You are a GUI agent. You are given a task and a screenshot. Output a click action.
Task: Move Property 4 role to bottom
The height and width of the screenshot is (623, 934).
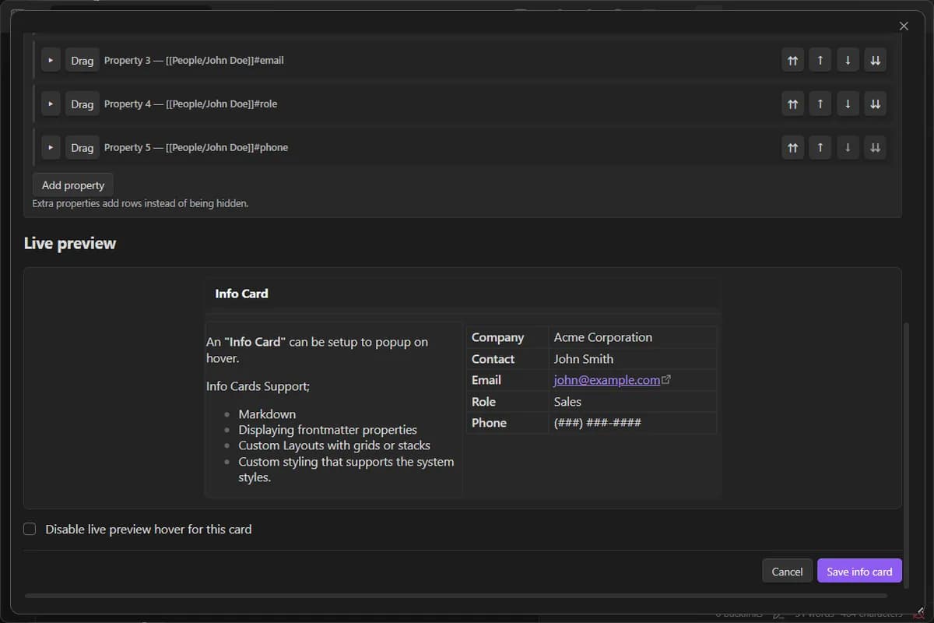pyautogui.click(x=875, y=104)
